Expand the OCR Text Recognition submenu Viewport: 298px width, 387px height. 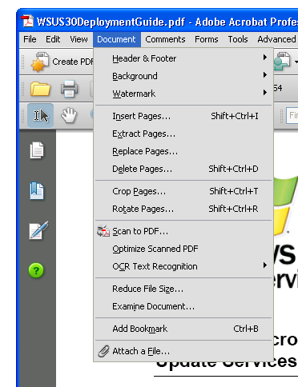click(183, 266)
